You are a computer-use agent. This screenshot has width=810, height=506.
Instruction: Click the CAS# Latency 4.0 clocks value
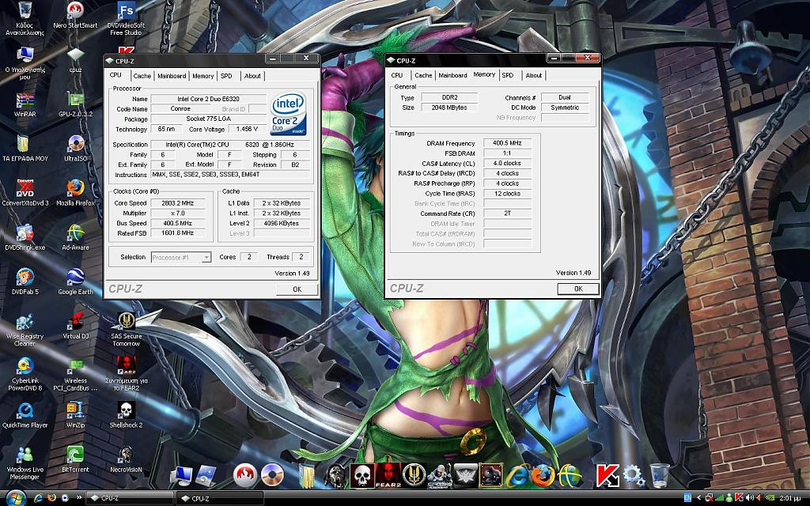[507, 163]
